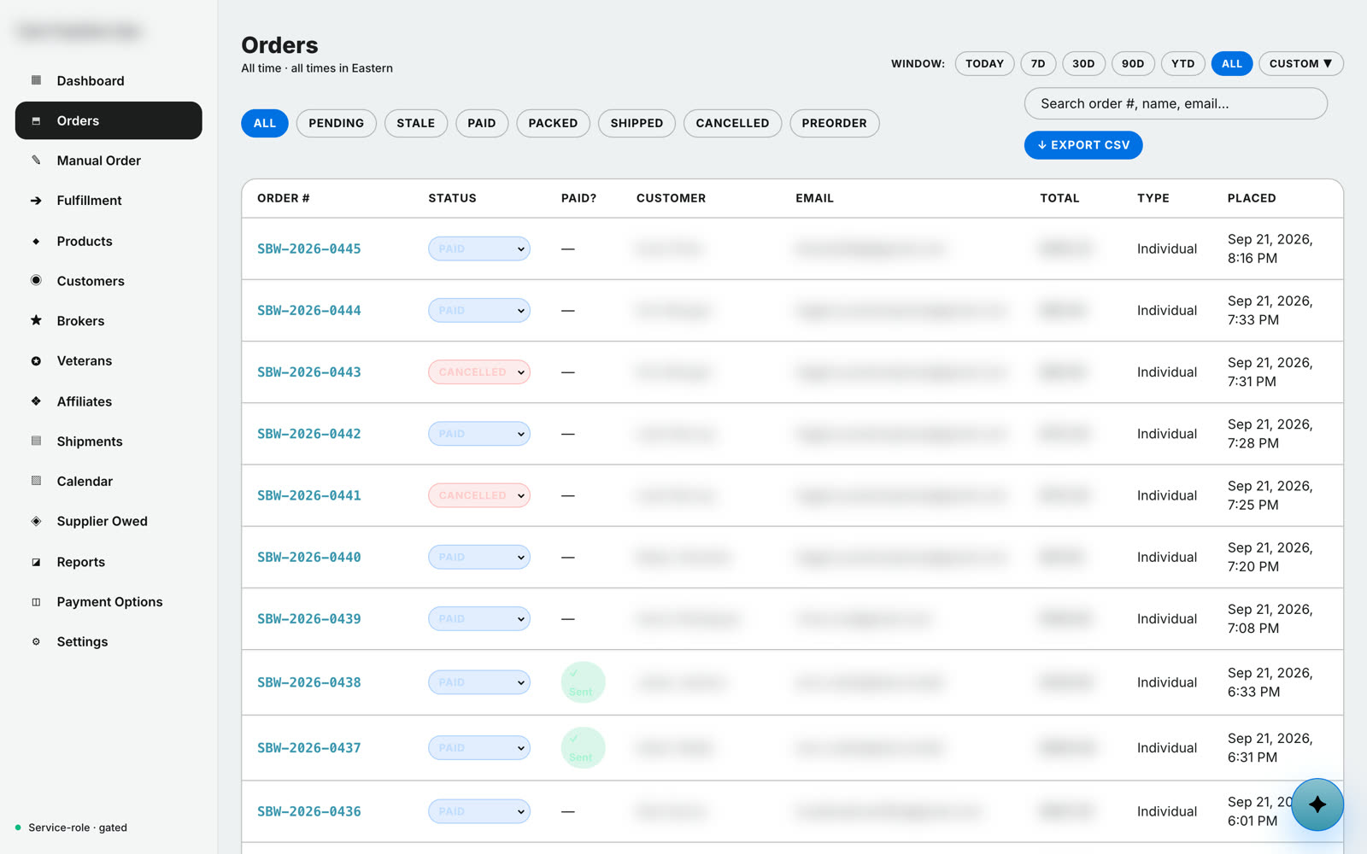Open order SBW-2026-0445 link
The width and height of the screenshot is (1367, 854).
(x=309, y=249)
